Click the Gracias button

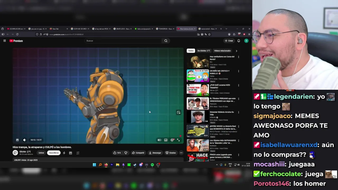pos(171,153)
